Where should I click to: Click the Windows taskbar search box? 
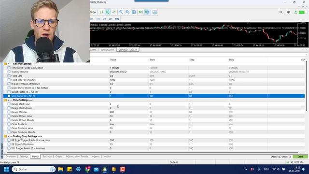tap(33, 169)
